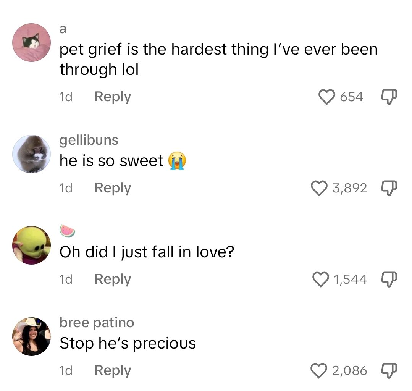
Task: Reply to the pet grief comment
Action: click(112, 97)
